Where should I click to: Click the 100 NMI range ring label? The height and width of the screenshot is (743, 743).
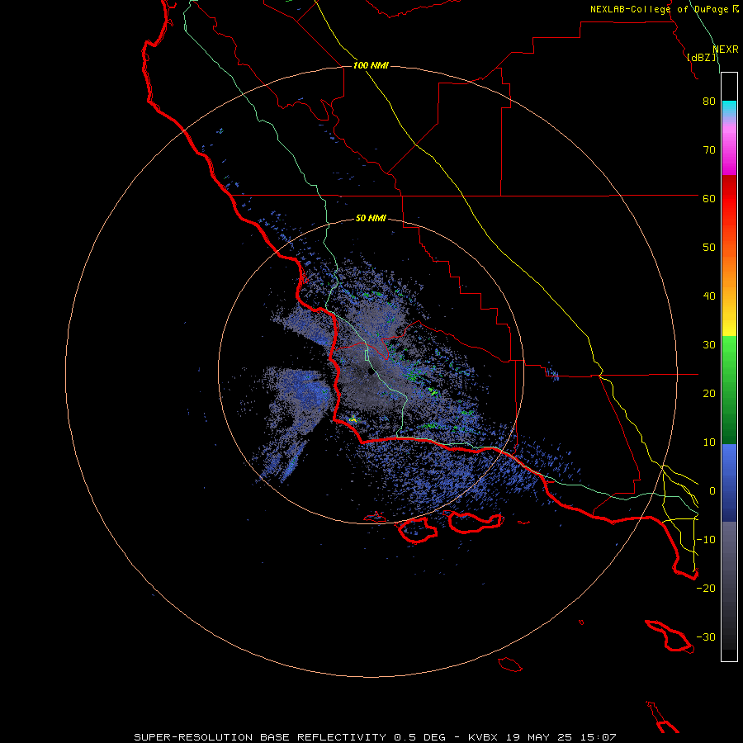tap(371, 65)
